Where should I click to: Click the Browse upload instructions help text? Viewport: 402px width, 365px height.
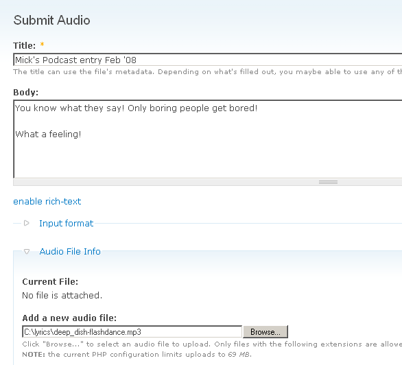(212, 344)
